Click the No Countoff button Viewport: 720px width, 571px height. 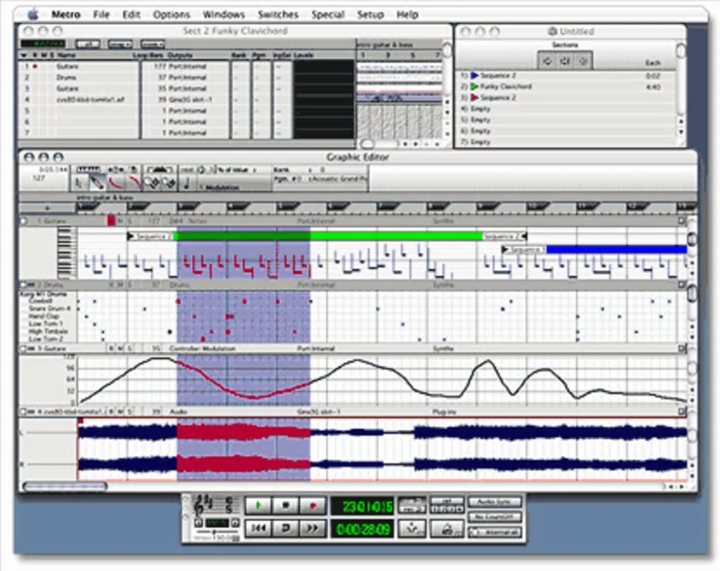(495, 517)
